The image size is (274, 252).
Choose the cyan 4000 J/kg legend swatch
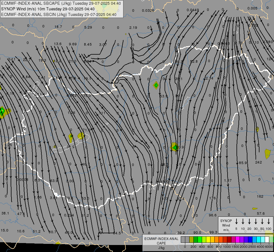[258, 239]
